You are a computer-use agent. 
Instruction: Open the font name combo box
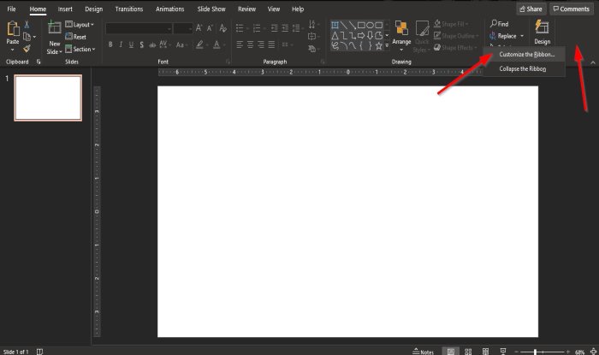coord(138,28)
